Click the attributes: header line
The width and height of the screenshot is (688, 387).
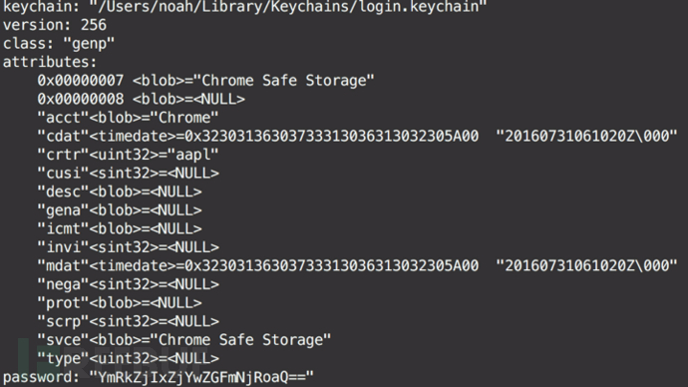(50, 62)
